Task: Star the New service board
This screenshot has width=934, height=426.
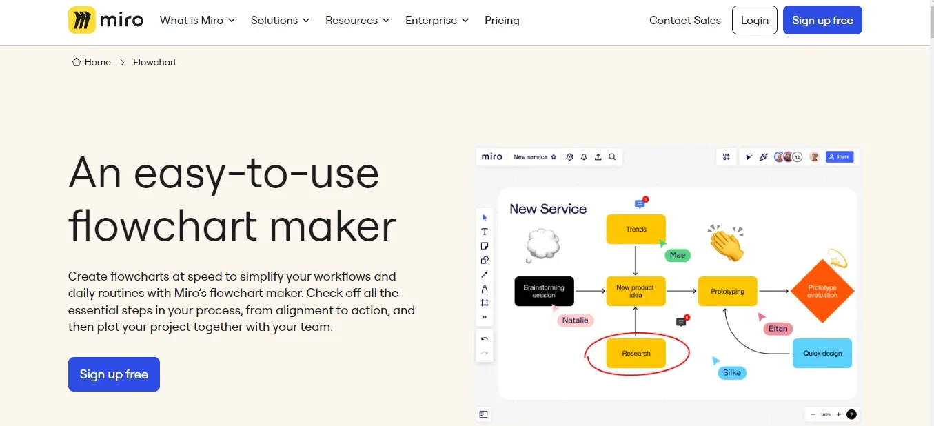Action: pos(554,157)
